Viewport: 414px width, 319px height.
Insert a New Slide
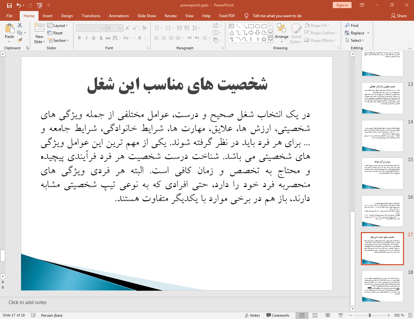pos(39,33)
